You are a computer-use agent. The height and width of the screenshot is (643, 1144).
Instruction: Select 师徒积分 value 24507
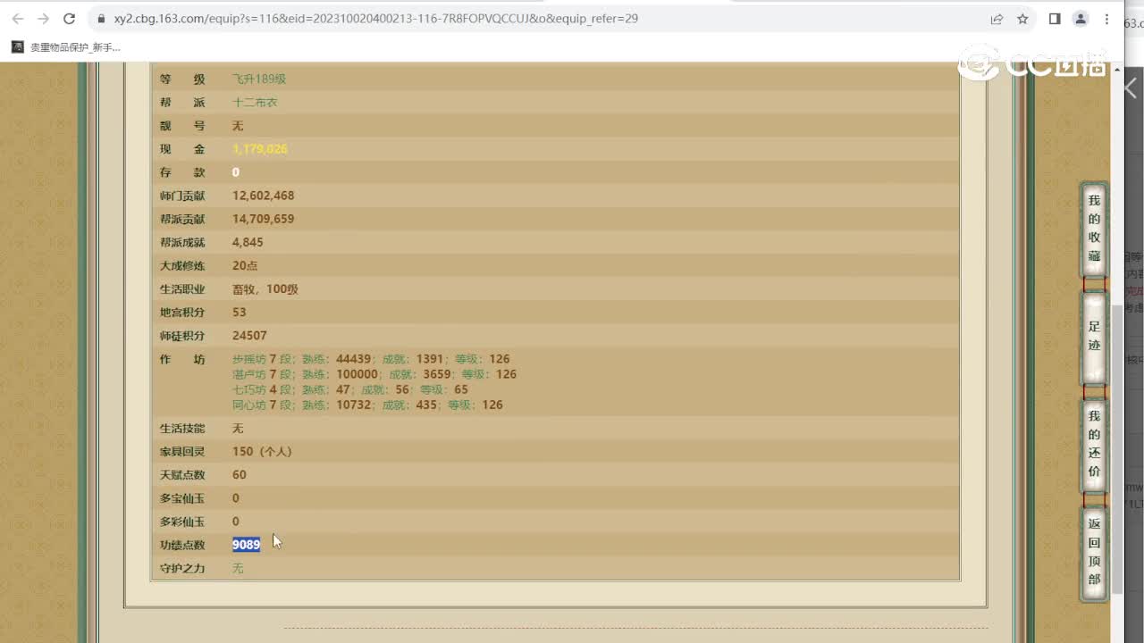tap(249, 335)
